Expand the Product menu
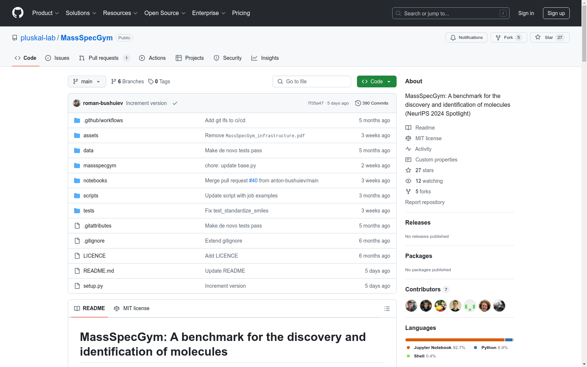The image size is (587, 367). pos(45,13)
